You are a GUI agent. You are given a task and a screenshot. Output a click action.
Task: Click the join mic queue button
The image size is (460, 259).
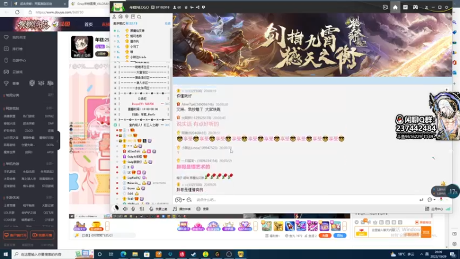tap(158, 209)
